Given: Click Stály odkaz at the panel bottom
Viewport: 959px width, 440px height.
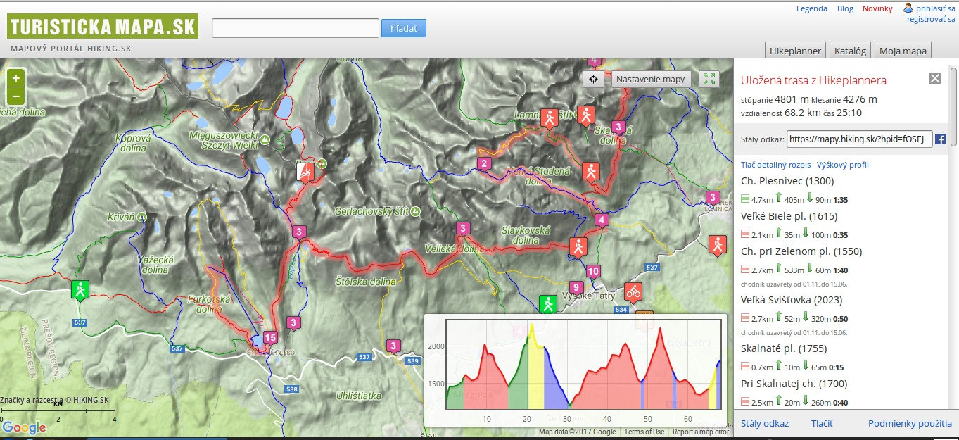Looking at the screenshot, I should point(765,423).
